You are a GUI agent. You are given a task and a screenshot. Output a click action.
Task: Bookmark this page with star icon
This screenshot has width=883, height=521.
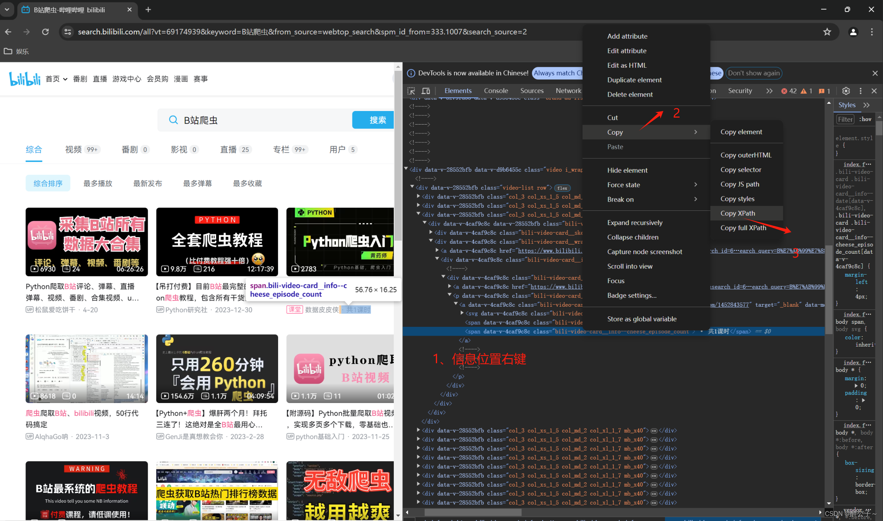click(827, 32)
